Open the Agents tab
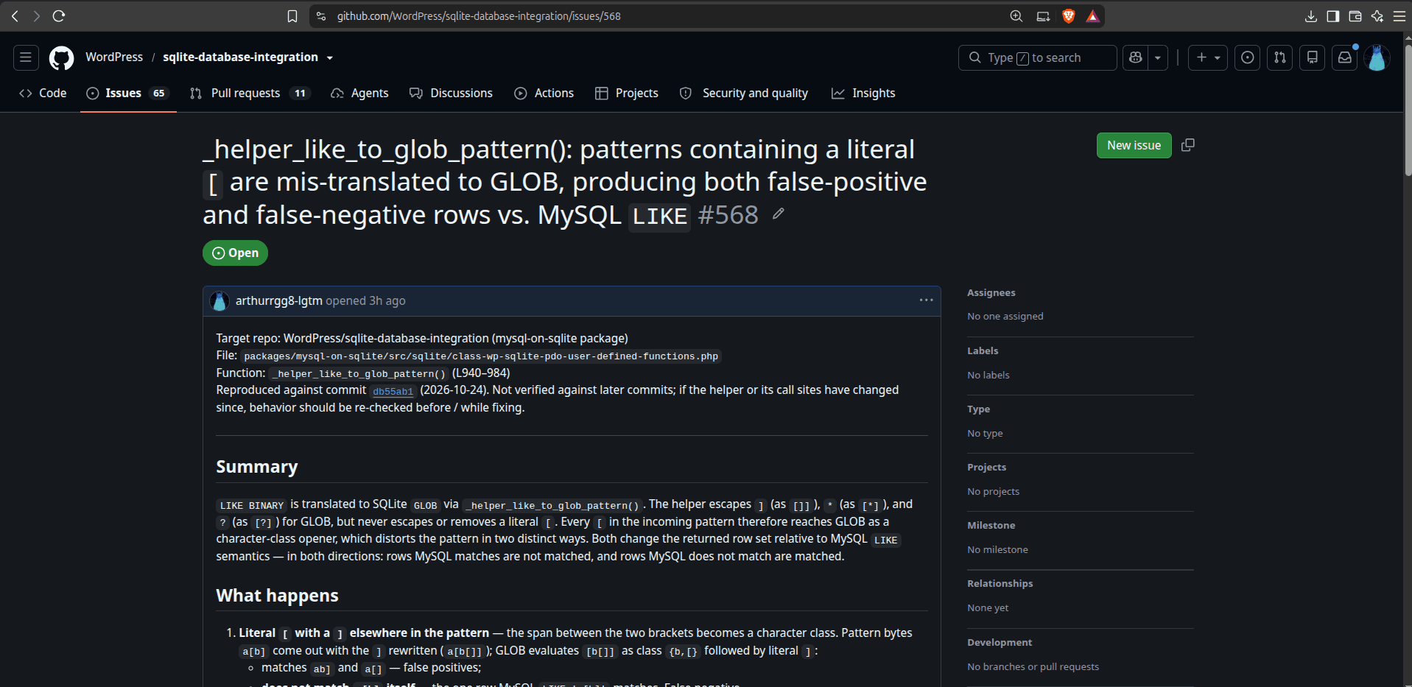Viewport: 1412px width, 687px height. click(359, 94)
